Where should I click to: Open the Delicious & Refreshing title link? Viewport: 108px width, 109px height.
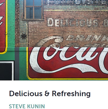[50, 94]
